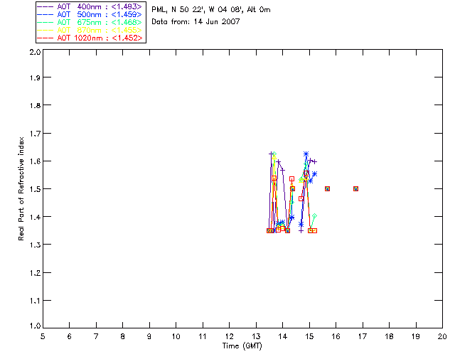Viewport: 455px width, 364px height.
Task: Click the x-axis tick label 11
Action: (203, 336)
